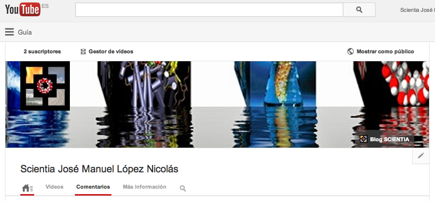Image resolution: width=435 pixels, height=201 pixels.
Task: Focus the YouTube search input field
Action: [209, 10]
